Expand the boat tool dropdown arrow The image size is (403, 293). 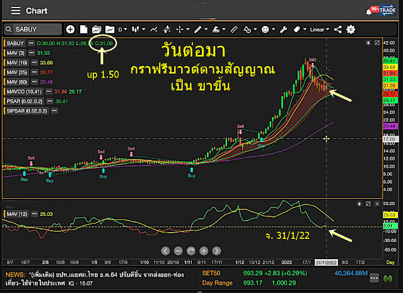tap(224, 29)
